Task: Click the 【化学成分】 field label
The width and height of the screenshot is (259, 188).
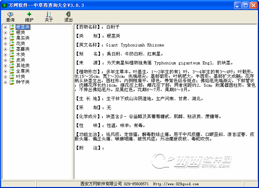Action: click(x=89, y=117)
